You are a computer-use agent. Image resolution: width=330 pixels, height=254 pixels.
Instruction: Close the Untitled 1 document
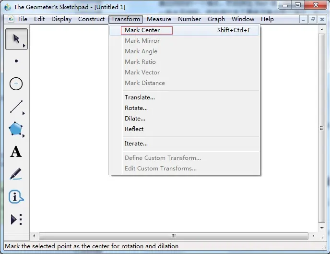tap(322, 20)
